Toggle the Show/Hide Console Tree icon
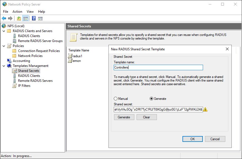The height and width of the screenshot is (159, 242). tap(26, 19)
